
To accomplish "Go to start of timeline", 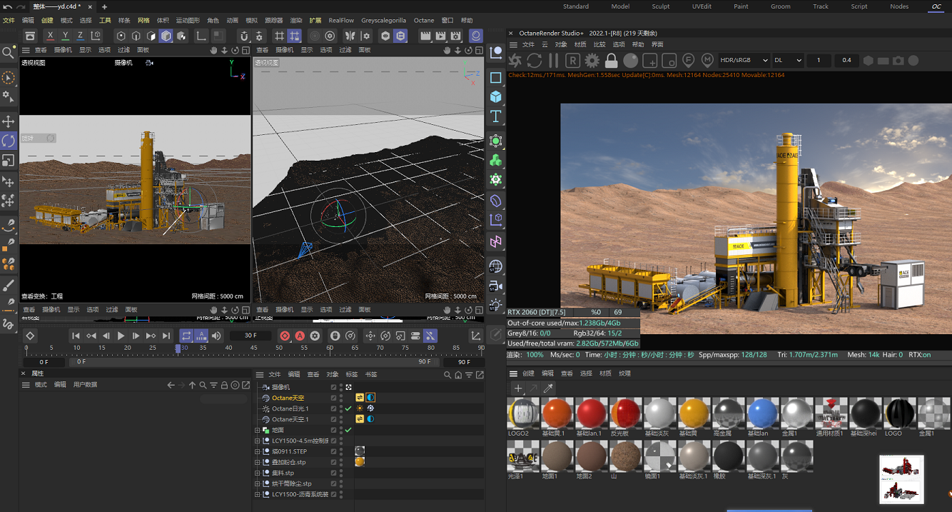I will pos(76,336).
